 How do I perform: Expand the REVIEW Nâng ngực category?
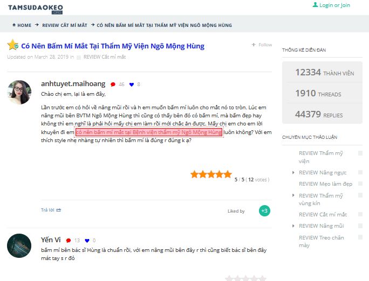[293, 173]
